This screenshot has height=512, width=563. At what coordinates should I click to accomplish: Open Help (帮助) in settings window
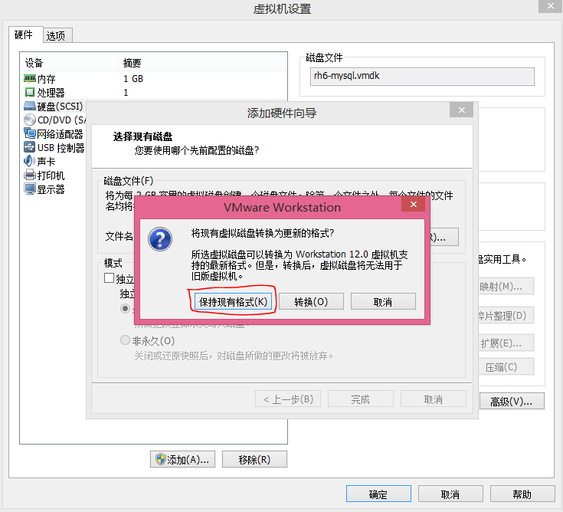pyautogui.click(x=522, y=494)
